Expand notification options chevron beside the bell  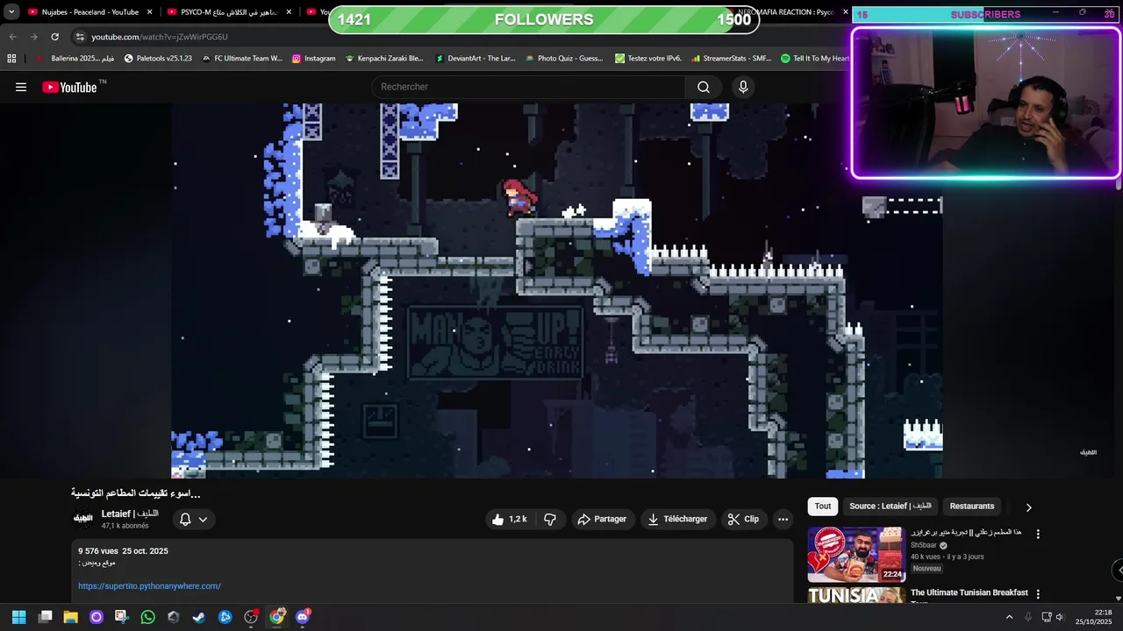(203, 519)
